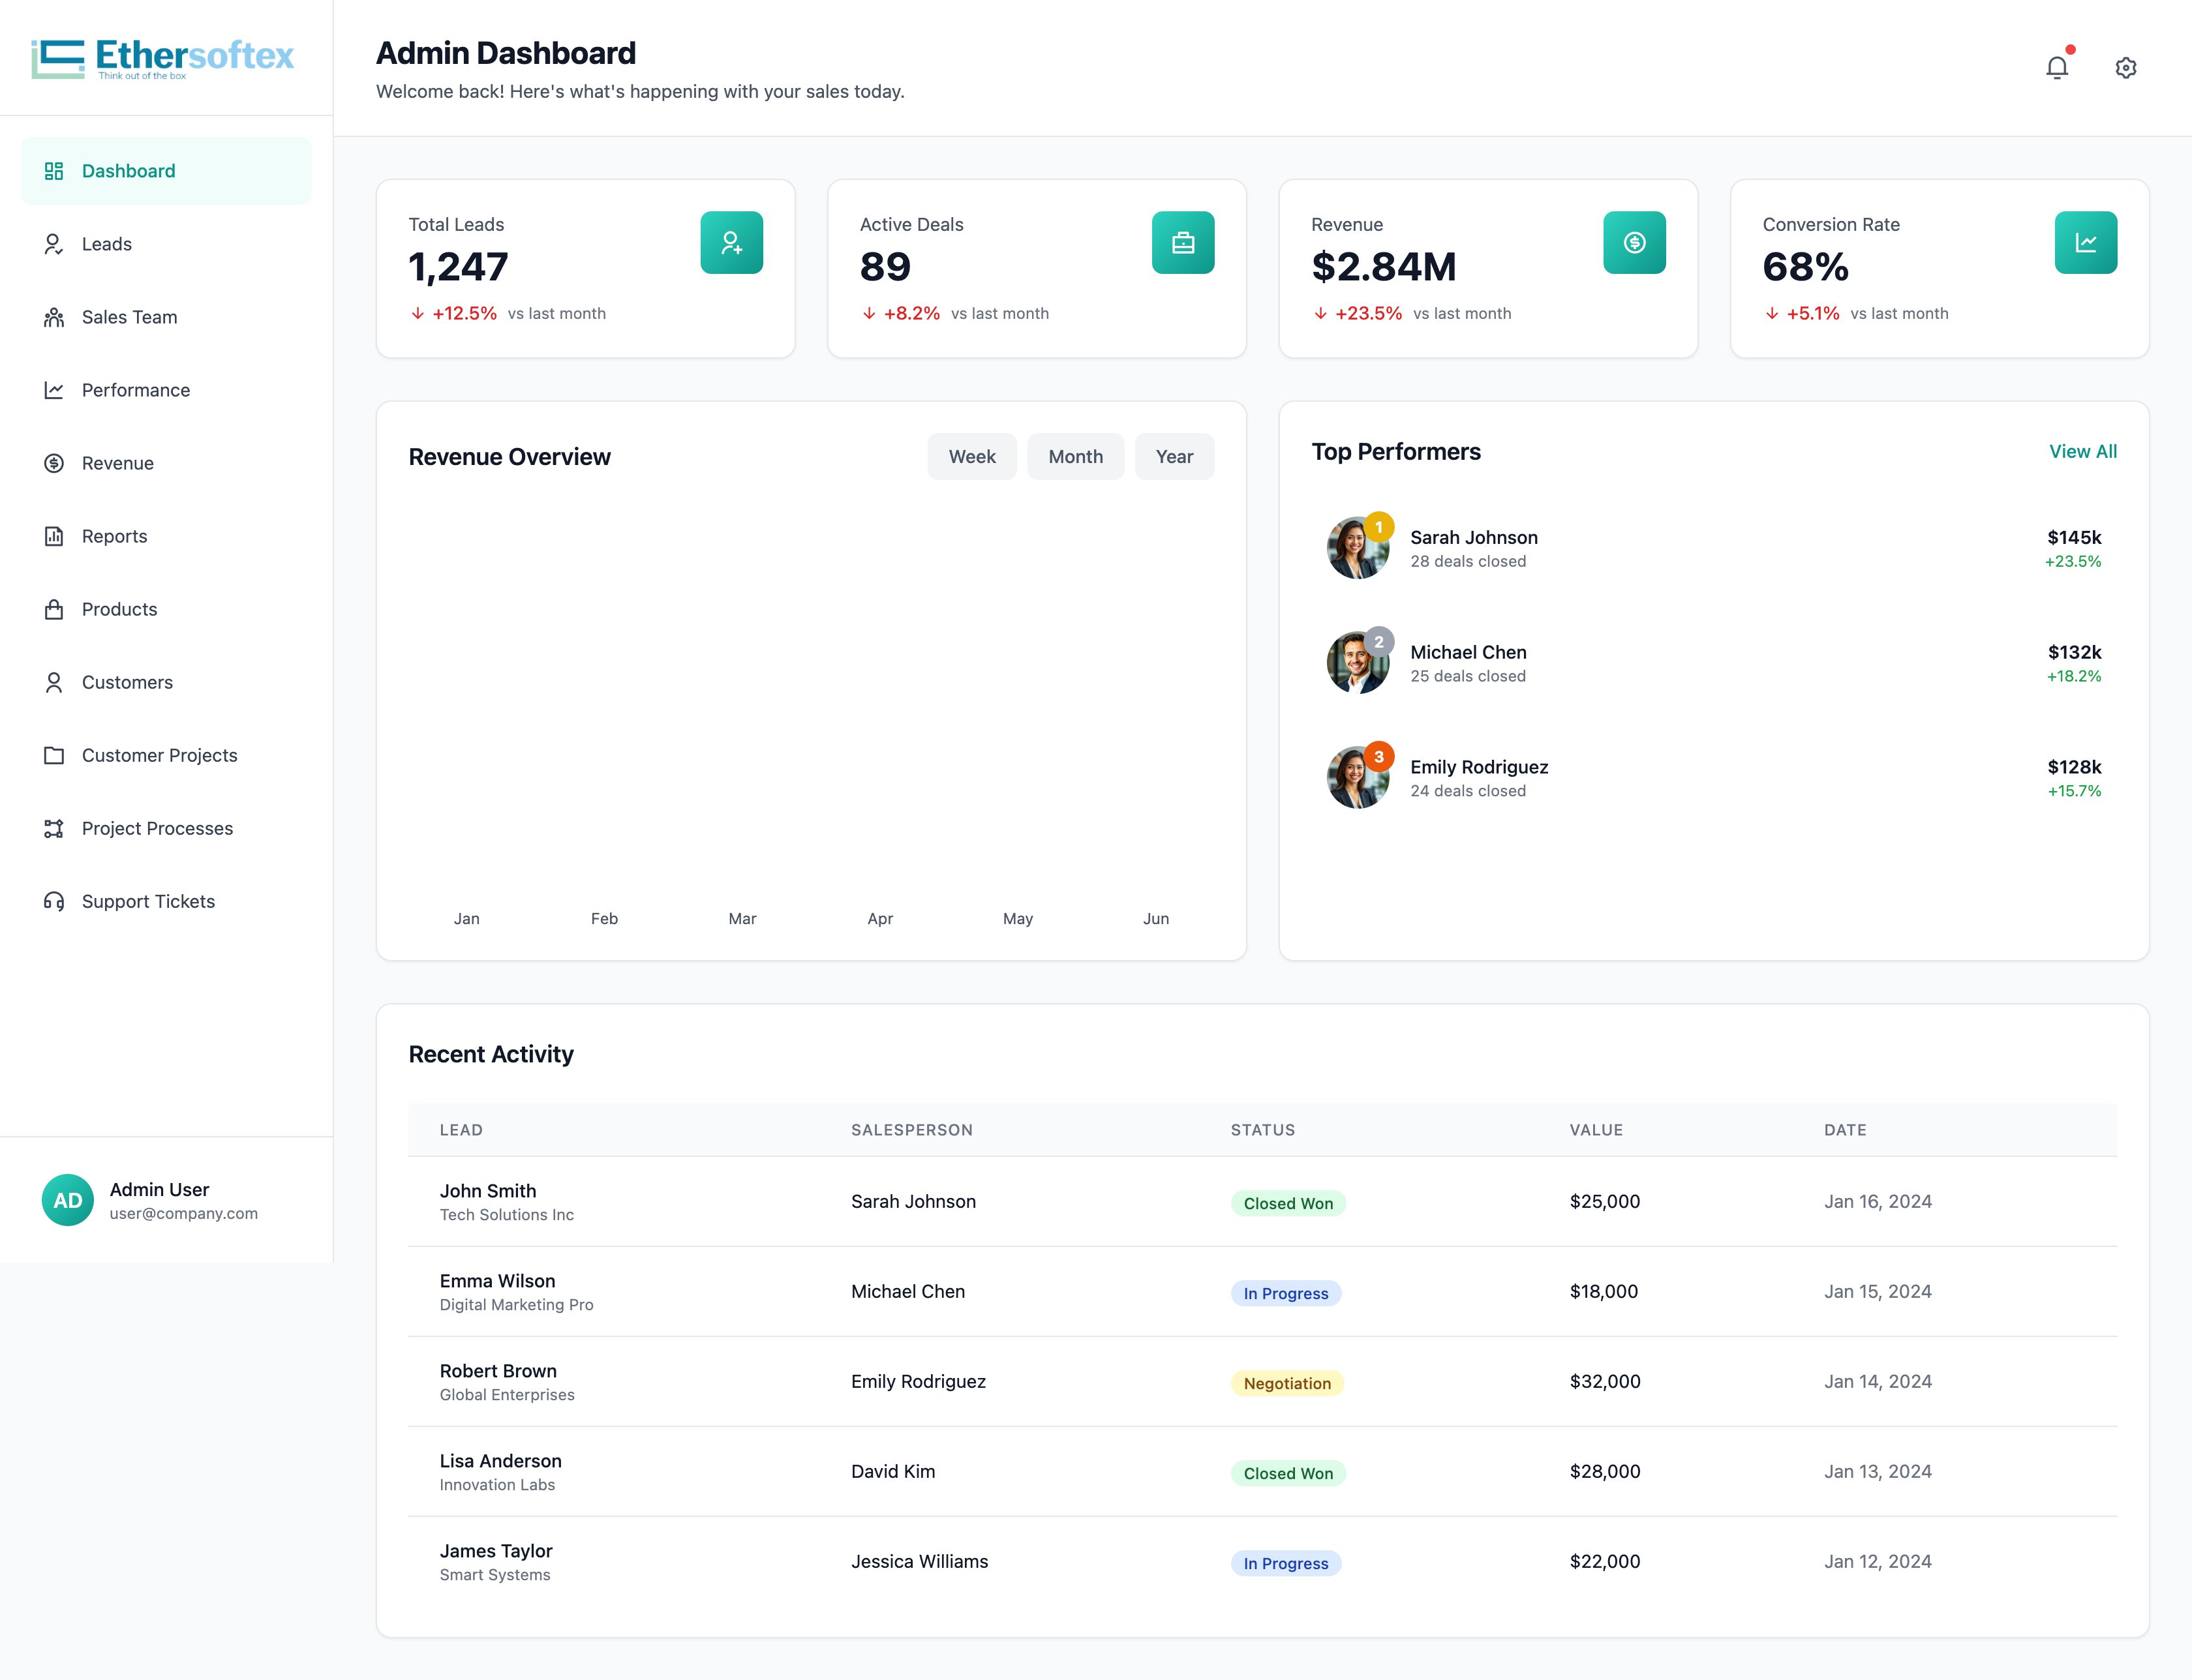
Task: Open the settings gear icon
Action: pyautogui.click(x=2126, y=67)
